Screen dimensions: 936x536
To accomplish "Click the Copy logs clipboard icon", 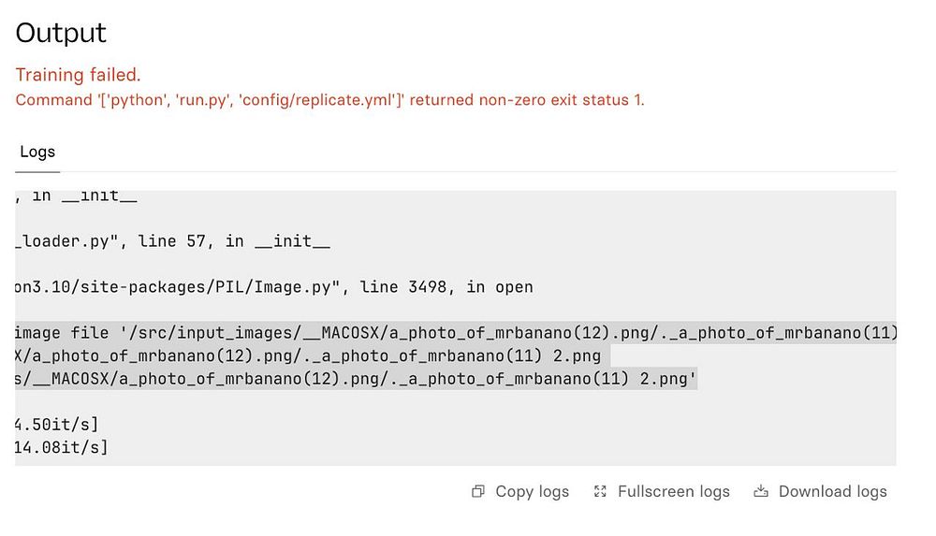I will (478, 491).
